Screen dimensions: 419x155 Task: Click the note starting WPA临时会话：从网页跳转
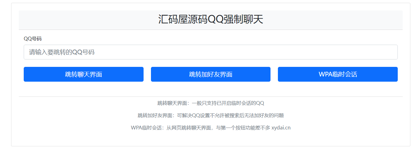211,128
